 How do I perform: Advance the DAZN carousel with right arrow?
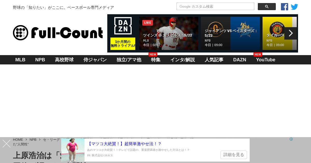291,33
